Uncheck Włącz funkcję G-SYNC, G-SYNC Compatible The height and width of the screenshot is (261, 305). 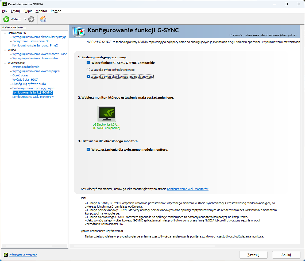click(x=88, y=63)
